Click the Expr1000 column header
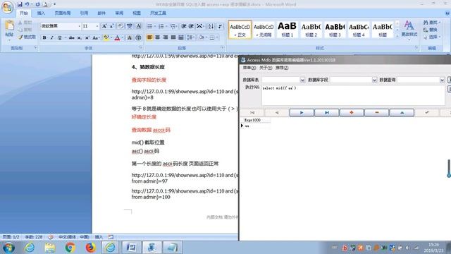 [x=255, y=120]
